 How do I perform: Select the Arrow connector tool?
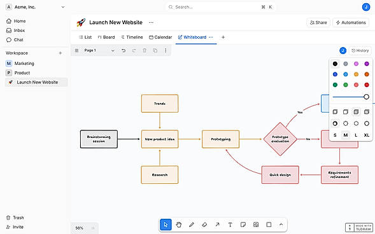(217, 224)
